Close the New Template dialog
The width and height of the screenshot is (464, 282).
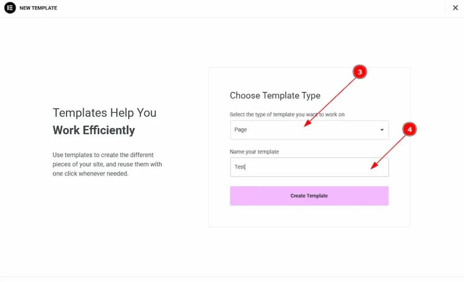point(455,8)
